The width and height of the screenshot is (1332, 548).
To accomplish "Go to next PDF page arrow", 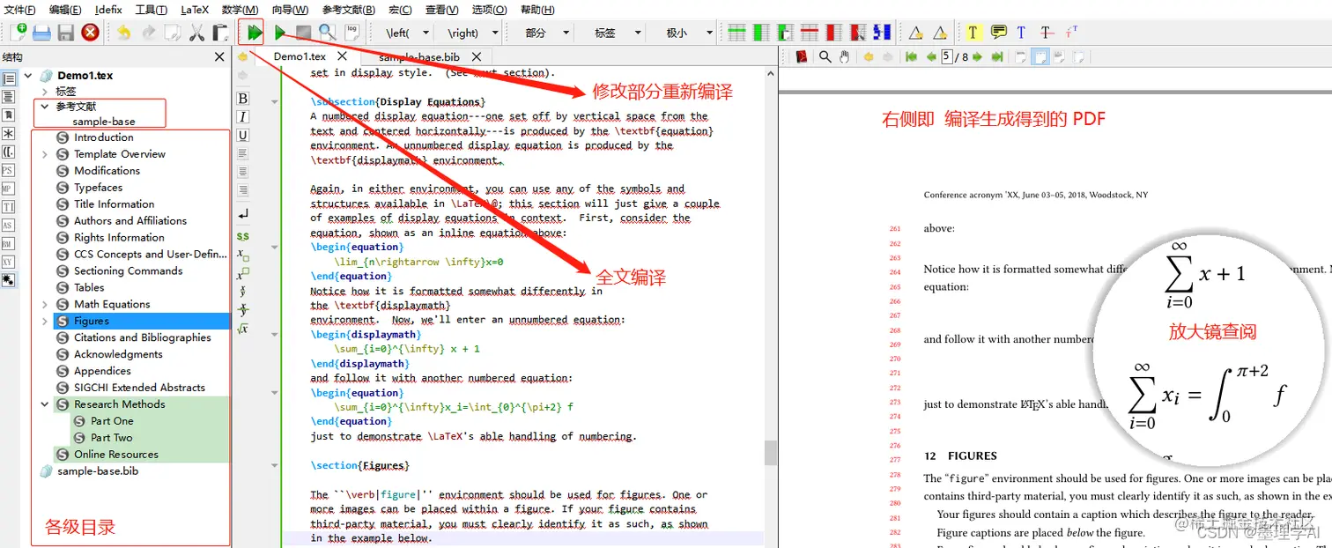I will point(978,56).
